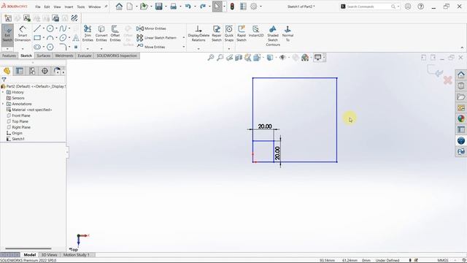The image size is (467, 263).
Task: Click the Rebuild traffic light icon
Action: 232,7
